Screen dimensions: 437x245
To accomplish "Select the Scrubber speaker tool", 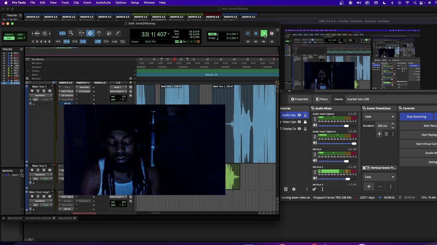I will pyautogui.click(x=109, y=33).
